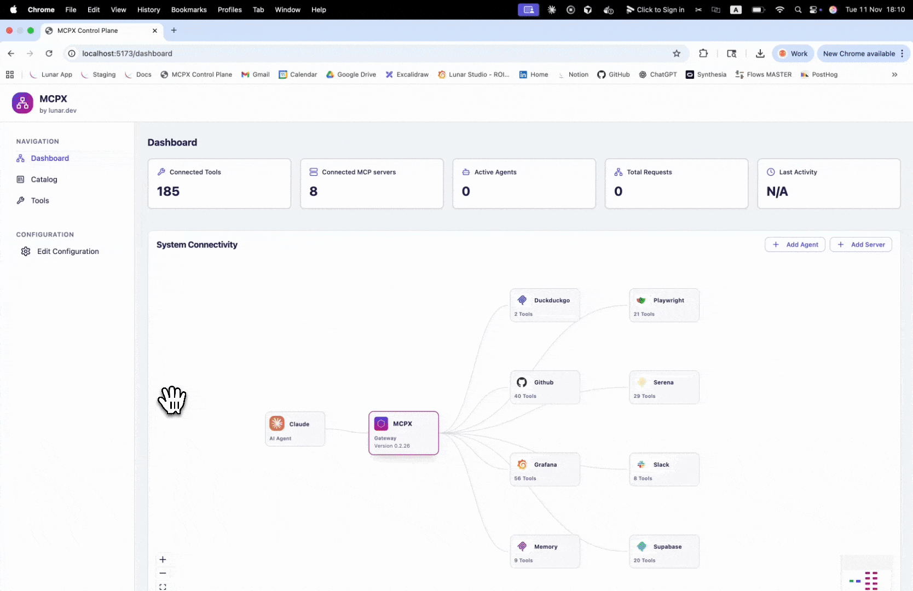Open Edit Configuration settings

point(68,252)
